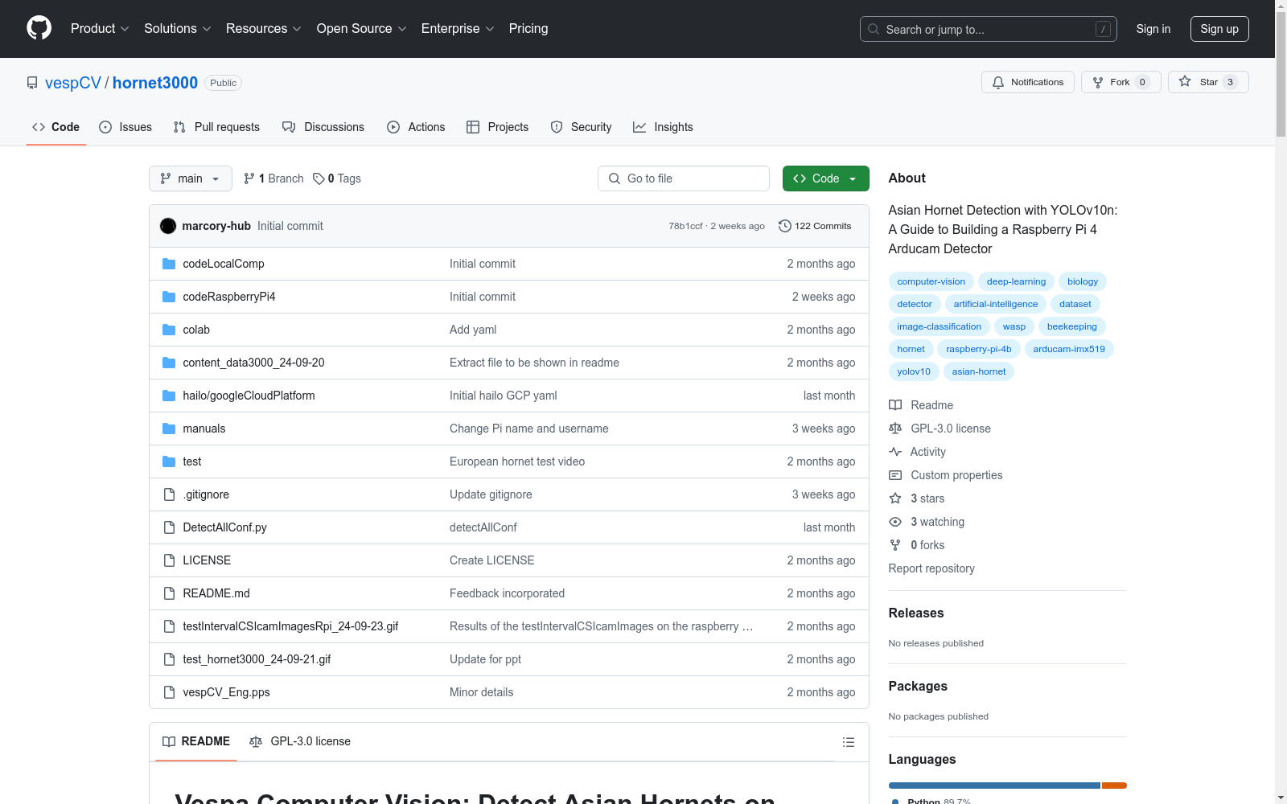Expand the Resources menu
The width and height of the screenshot is (1287, 804).
pyautogui.click(x=264, y=29)
